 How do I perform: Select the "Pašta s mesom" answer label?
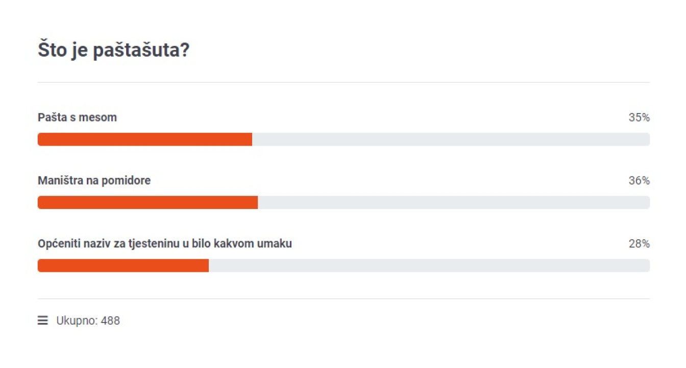[77, 118]
